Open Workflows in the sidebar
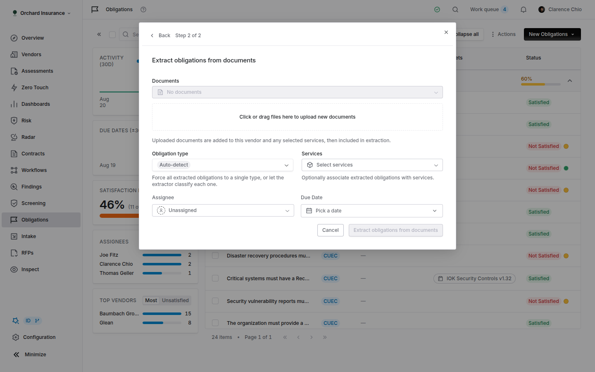Viewport: 595px width, 372px height. point(41,170)
